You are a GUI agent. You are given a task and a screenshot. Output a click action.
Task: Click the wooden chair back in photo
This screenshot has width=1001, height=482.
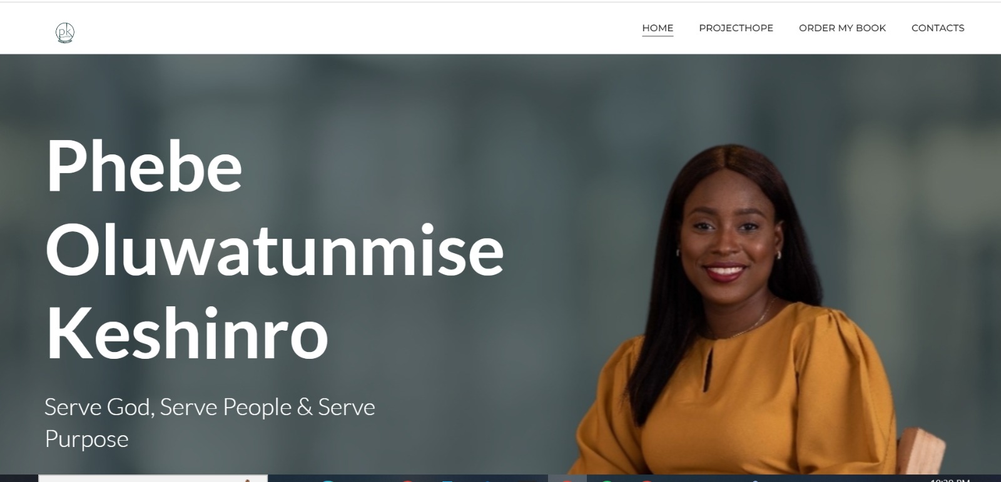(x=920, y=450)
